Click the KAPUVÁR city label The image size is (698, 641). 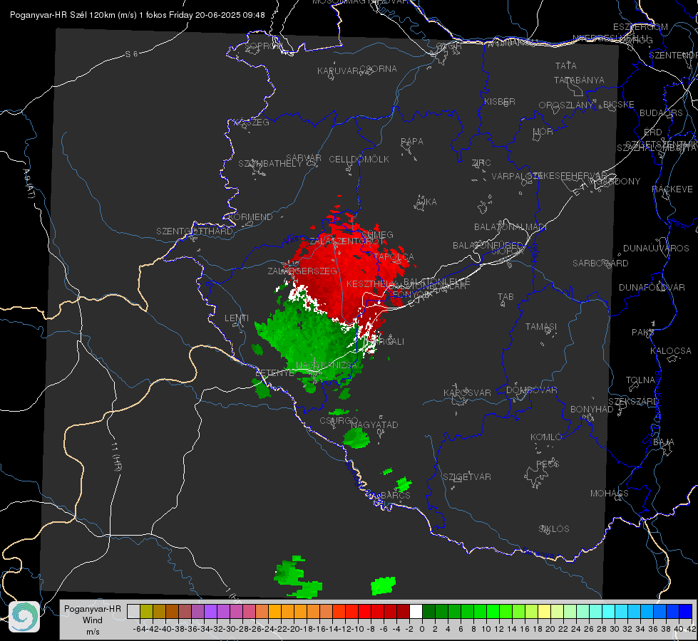339,71
